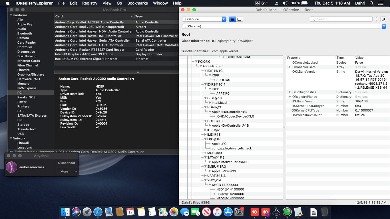Launch System Preferences from the Dock
This screenshot has height=219, width=390.
239,212
